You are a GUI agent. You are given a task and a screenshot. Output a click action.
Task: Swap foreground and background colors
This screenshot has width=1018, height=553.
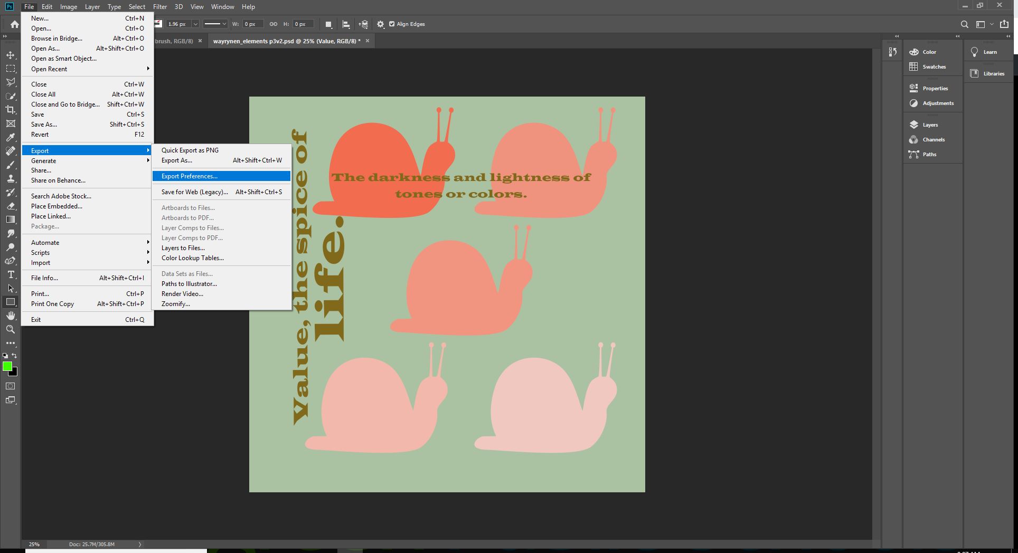(15, 356)
